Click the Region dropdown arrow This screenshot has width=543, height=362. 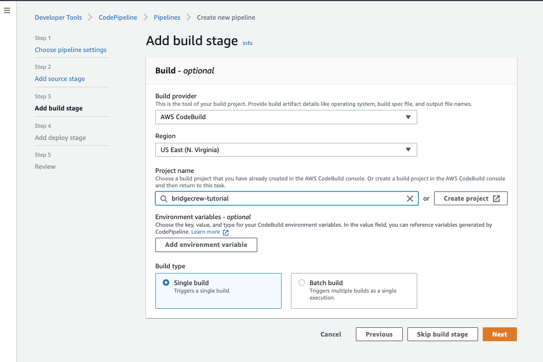(409, 150)
